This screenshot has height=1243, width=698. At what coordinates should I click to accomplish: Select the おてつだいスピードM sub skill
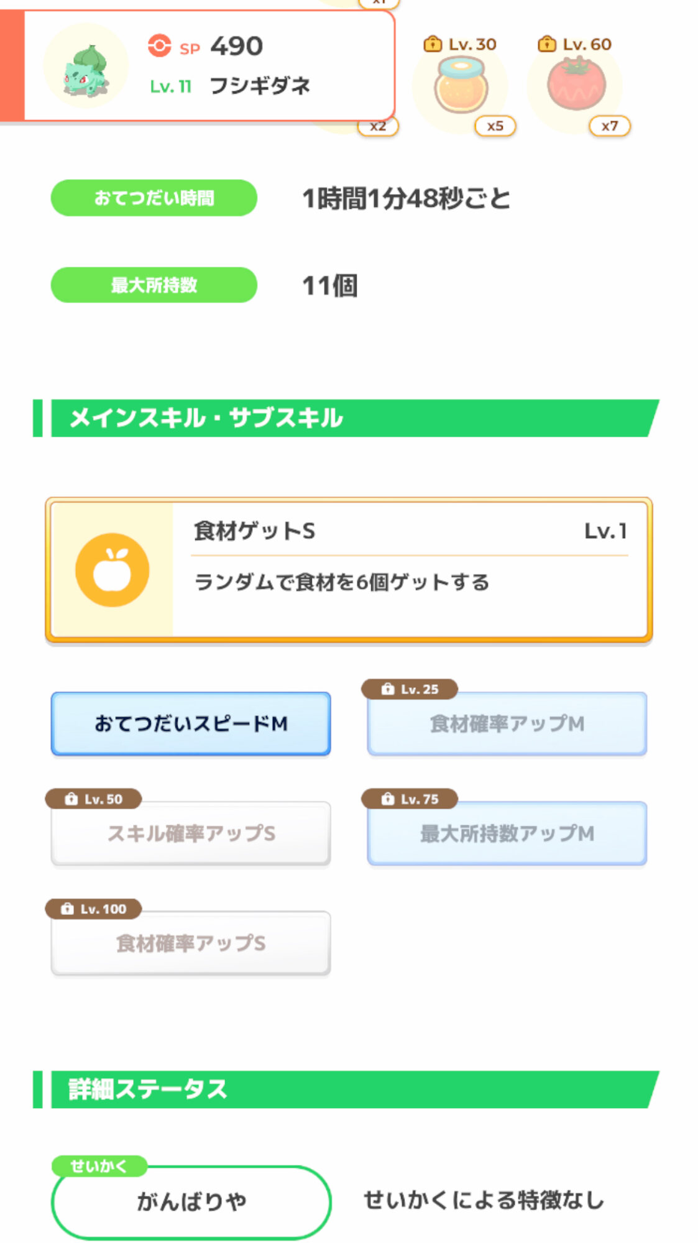point(191,724)
